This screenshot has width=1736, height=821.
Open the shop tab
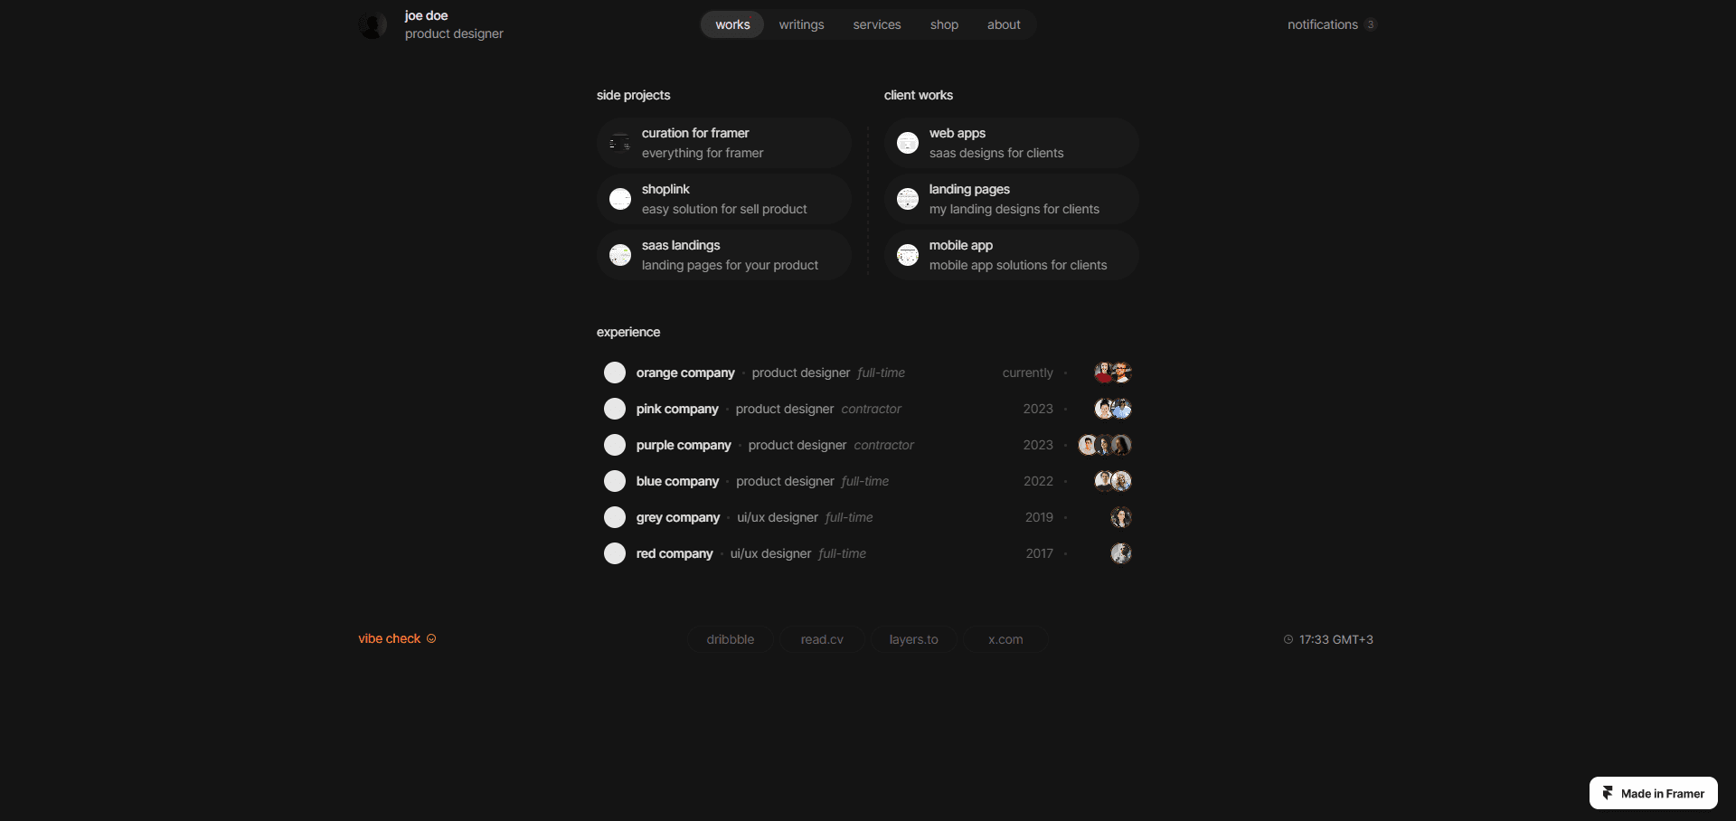944,24
